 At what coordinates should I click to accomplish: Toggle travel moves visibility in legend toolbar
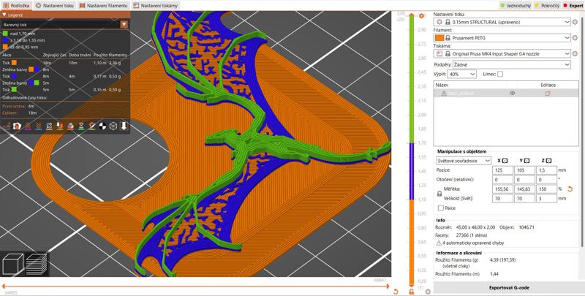[7, 126]
